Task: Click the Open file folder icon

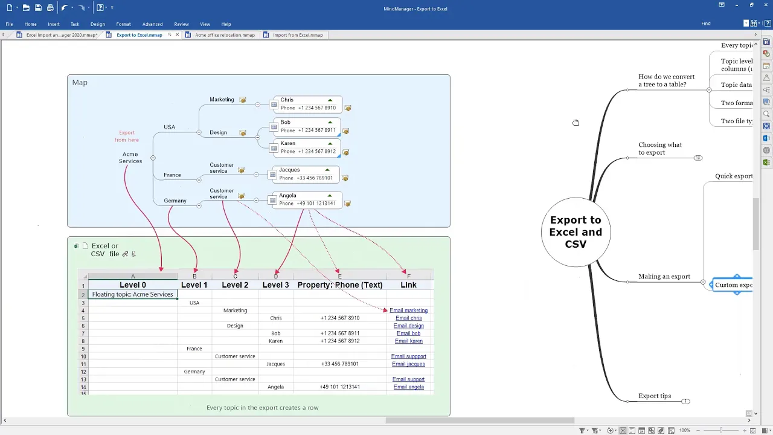Action: click(x=26, y=7)
